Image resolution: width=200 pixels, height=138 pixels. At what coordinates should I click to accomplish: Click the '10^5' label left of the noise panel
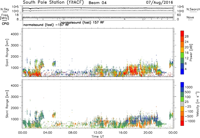click(15, 7)
